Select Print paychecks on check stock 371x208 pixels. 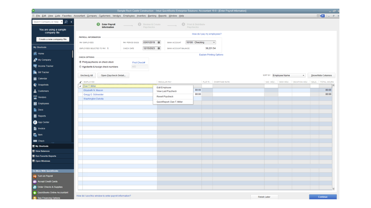(80, 62)
